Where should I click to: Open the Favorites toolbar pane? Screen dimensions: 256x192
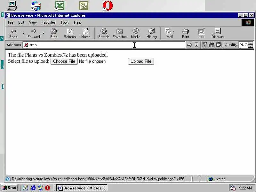click(119, 34)
